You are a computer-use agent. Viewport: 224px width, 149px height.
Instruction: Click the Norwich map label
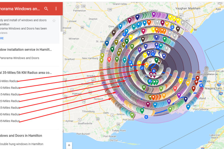(x=98, y=99)
